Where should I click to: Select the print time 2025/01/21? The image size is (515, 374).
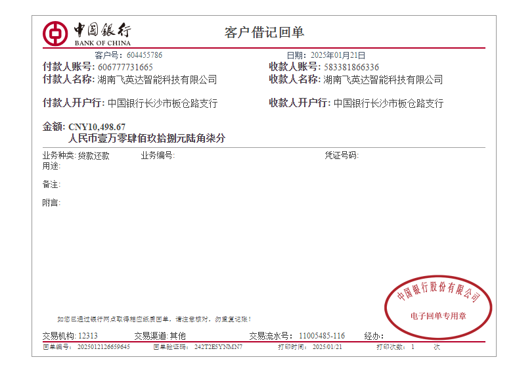327,347
